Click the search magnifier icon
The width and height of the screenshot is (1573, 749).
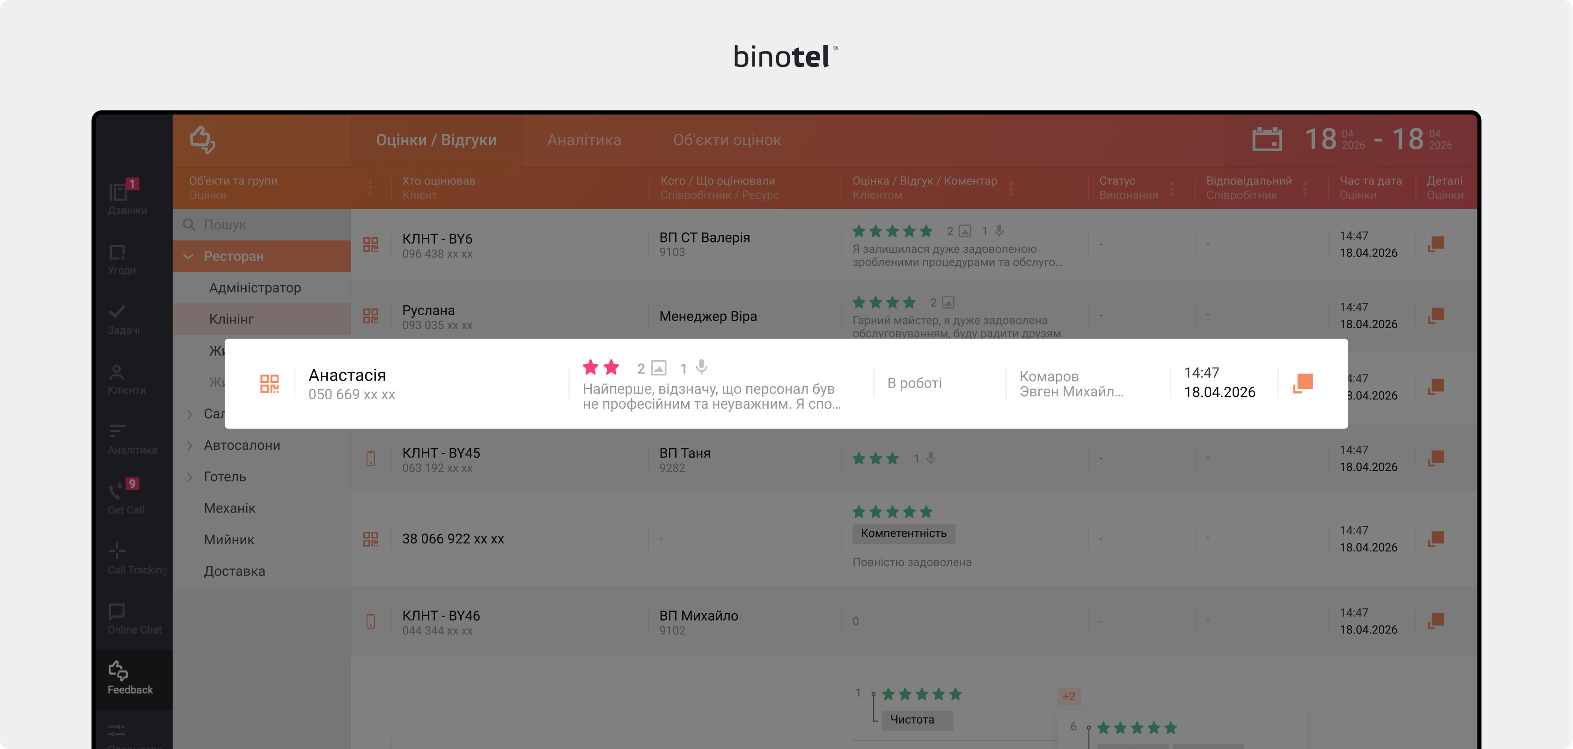(189, 224)
